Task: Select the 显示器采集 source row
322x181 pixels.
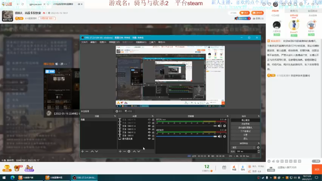Action: tap(136, 139)
